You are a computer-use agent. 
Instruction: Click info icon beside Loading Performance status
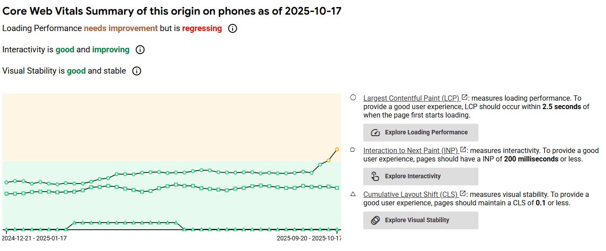232,28
